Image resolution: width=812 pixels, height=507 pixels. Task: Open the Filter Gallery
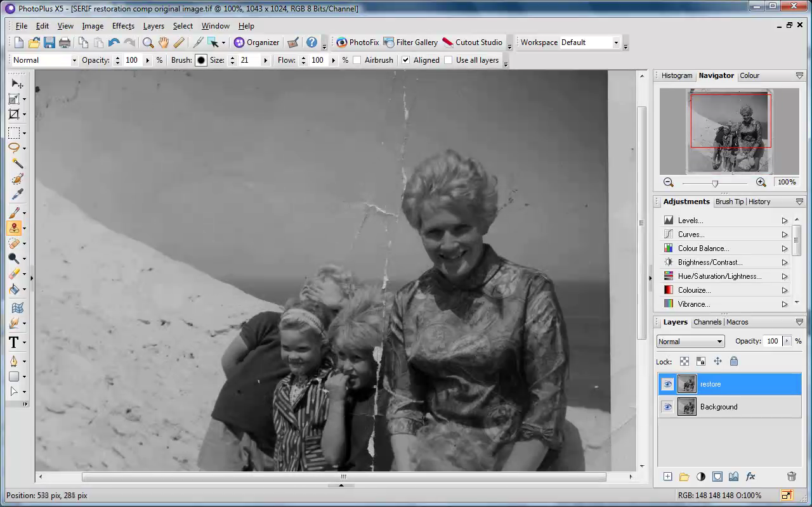tap(410, 42)
